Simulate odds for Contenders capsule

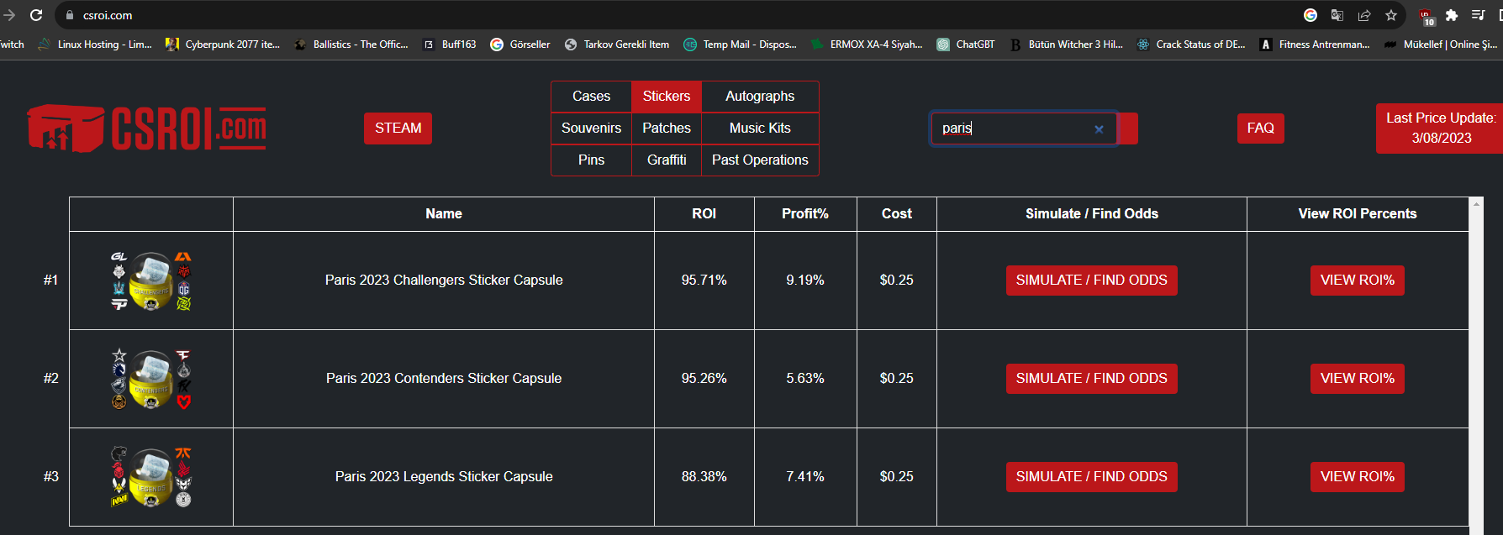1091,379
